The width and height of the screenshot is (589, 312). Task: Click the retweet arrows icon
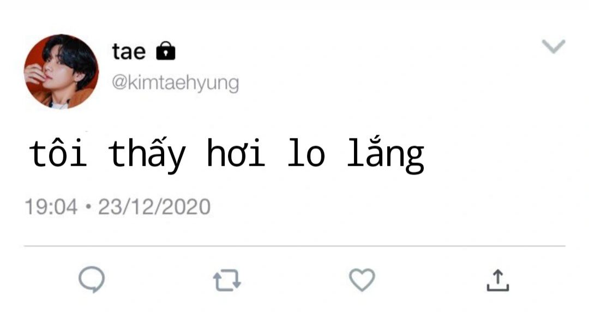click(227, 280)
